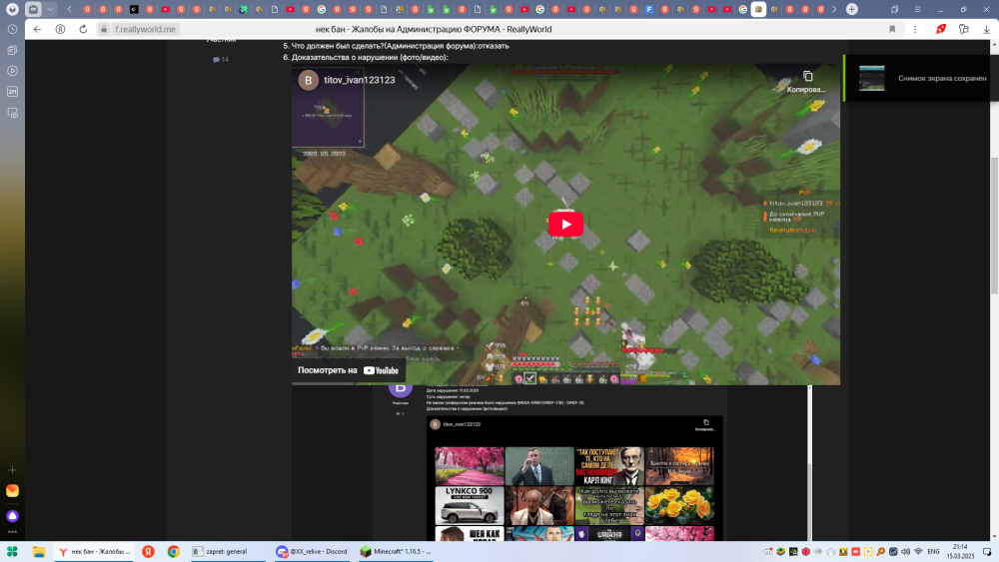
Task: Open Alice assistant in the sidebar
Action: 12,515
